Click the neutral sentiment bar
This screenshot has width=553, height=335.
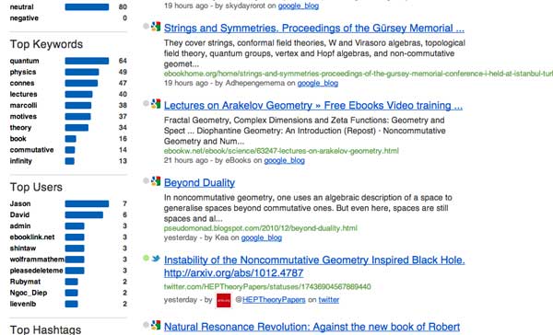click(x=87, y=7)
